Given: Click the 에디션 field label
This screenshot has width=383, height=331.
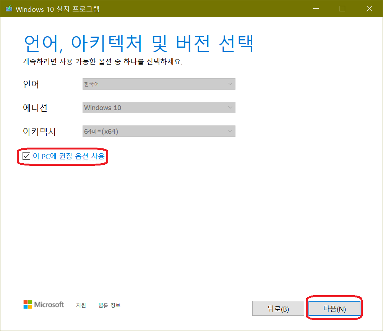Looking at the screenshot, I should click(35, 108).
